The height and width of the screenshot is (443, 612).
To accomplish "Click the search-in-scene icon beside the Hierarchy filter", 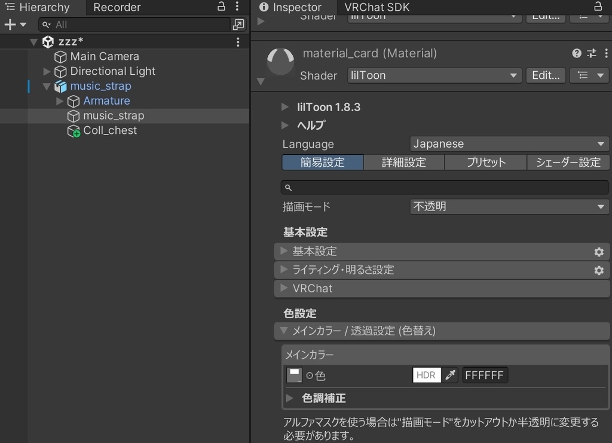I will [x=238, y=25].
